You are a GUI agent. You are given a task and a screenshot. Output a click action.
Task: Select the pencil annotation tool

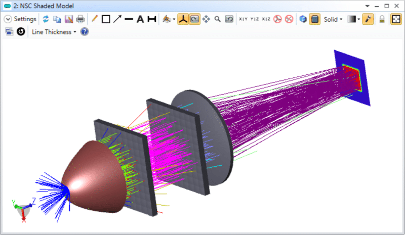click(94, 19)
